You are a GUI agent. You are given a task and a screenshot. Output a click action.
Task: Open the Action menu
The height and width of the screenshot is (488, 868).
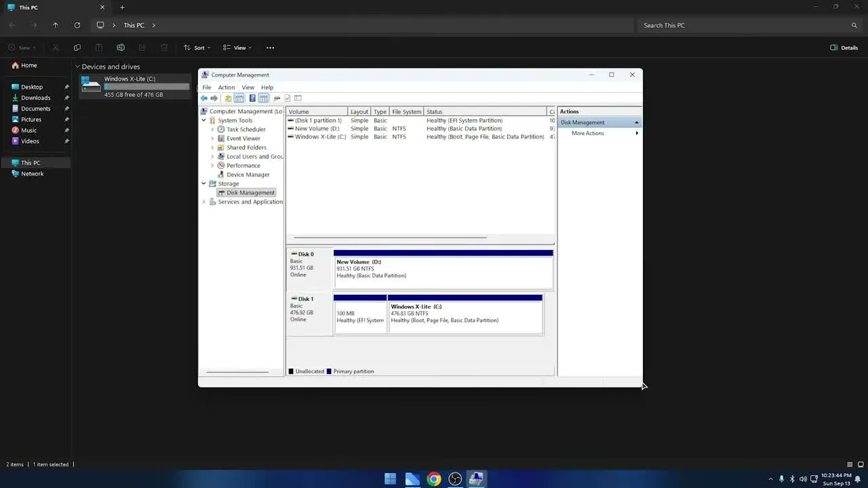point(226,87)
